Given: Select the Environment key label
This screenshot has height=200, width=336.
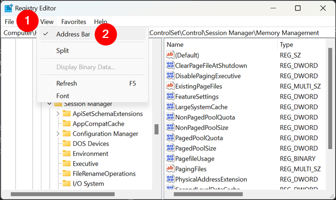Looking at the screenshot, I should click(x=90, y=154).
